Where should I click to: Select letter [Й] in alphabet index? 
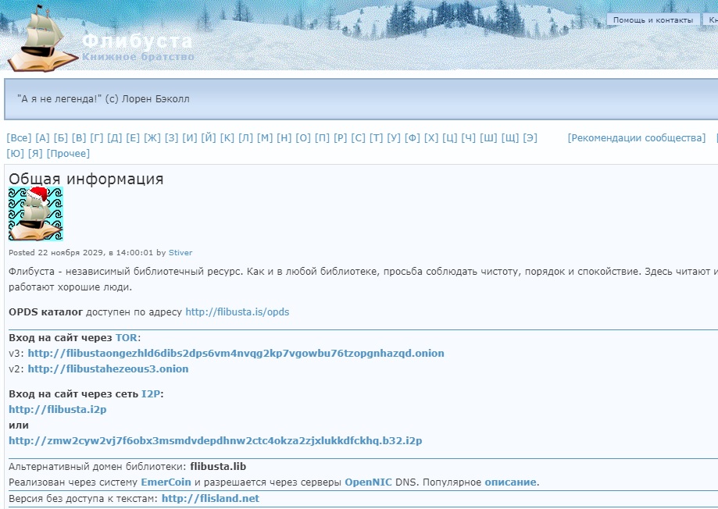coord(209,137)
